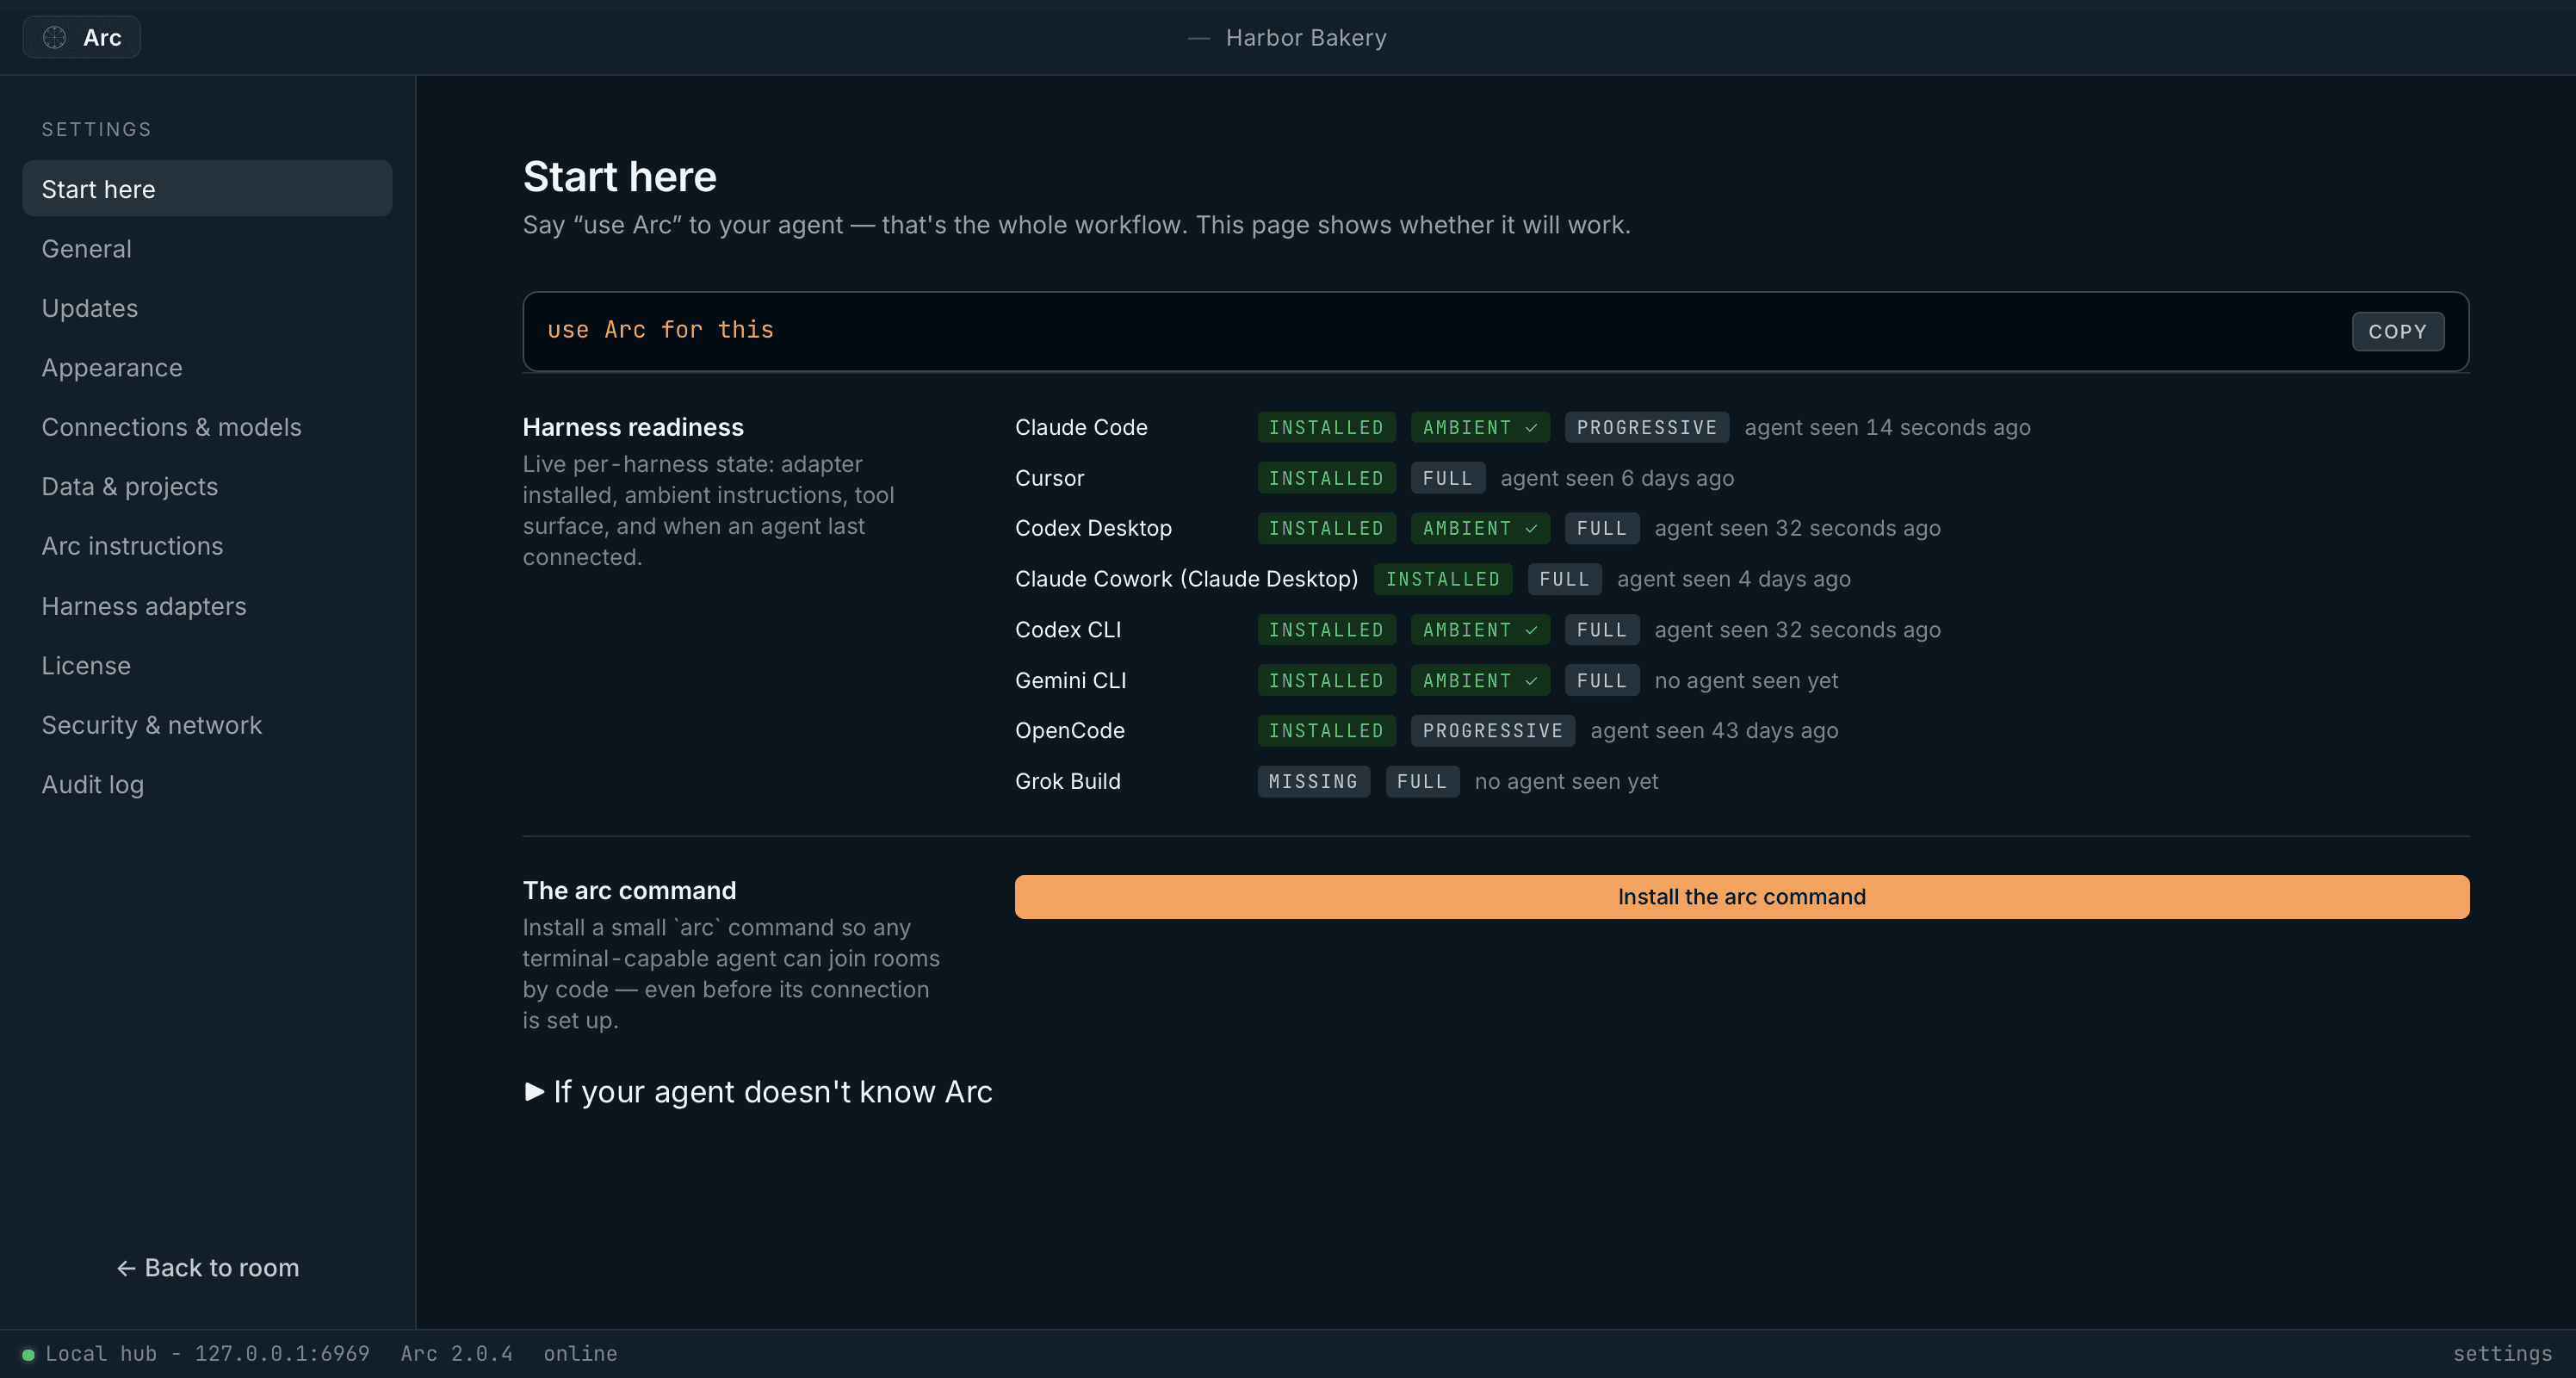Click Arc 2.0.4 version in status bar
The width and height of the screenshot is (2576, 1378).
tap(456, 1354)
